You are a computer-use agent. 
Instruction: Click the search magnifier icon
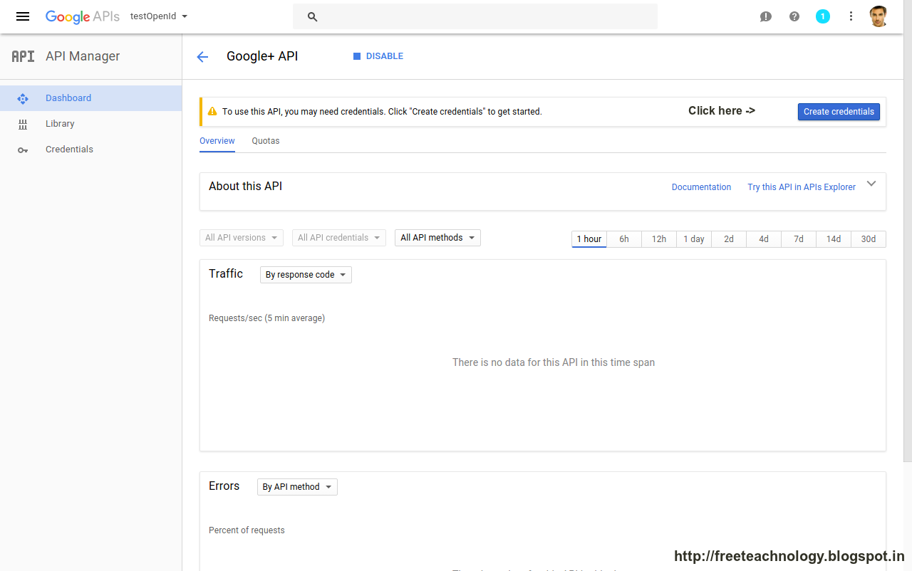tap(312, 16)
